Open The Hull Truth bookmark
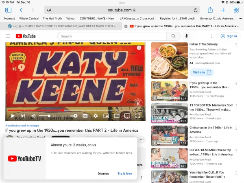The image size is (244, 183). (x=52, y=18)
